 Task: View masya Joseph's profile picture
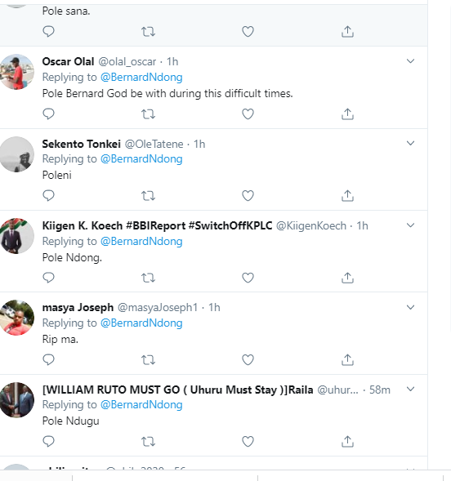(16, 318)
